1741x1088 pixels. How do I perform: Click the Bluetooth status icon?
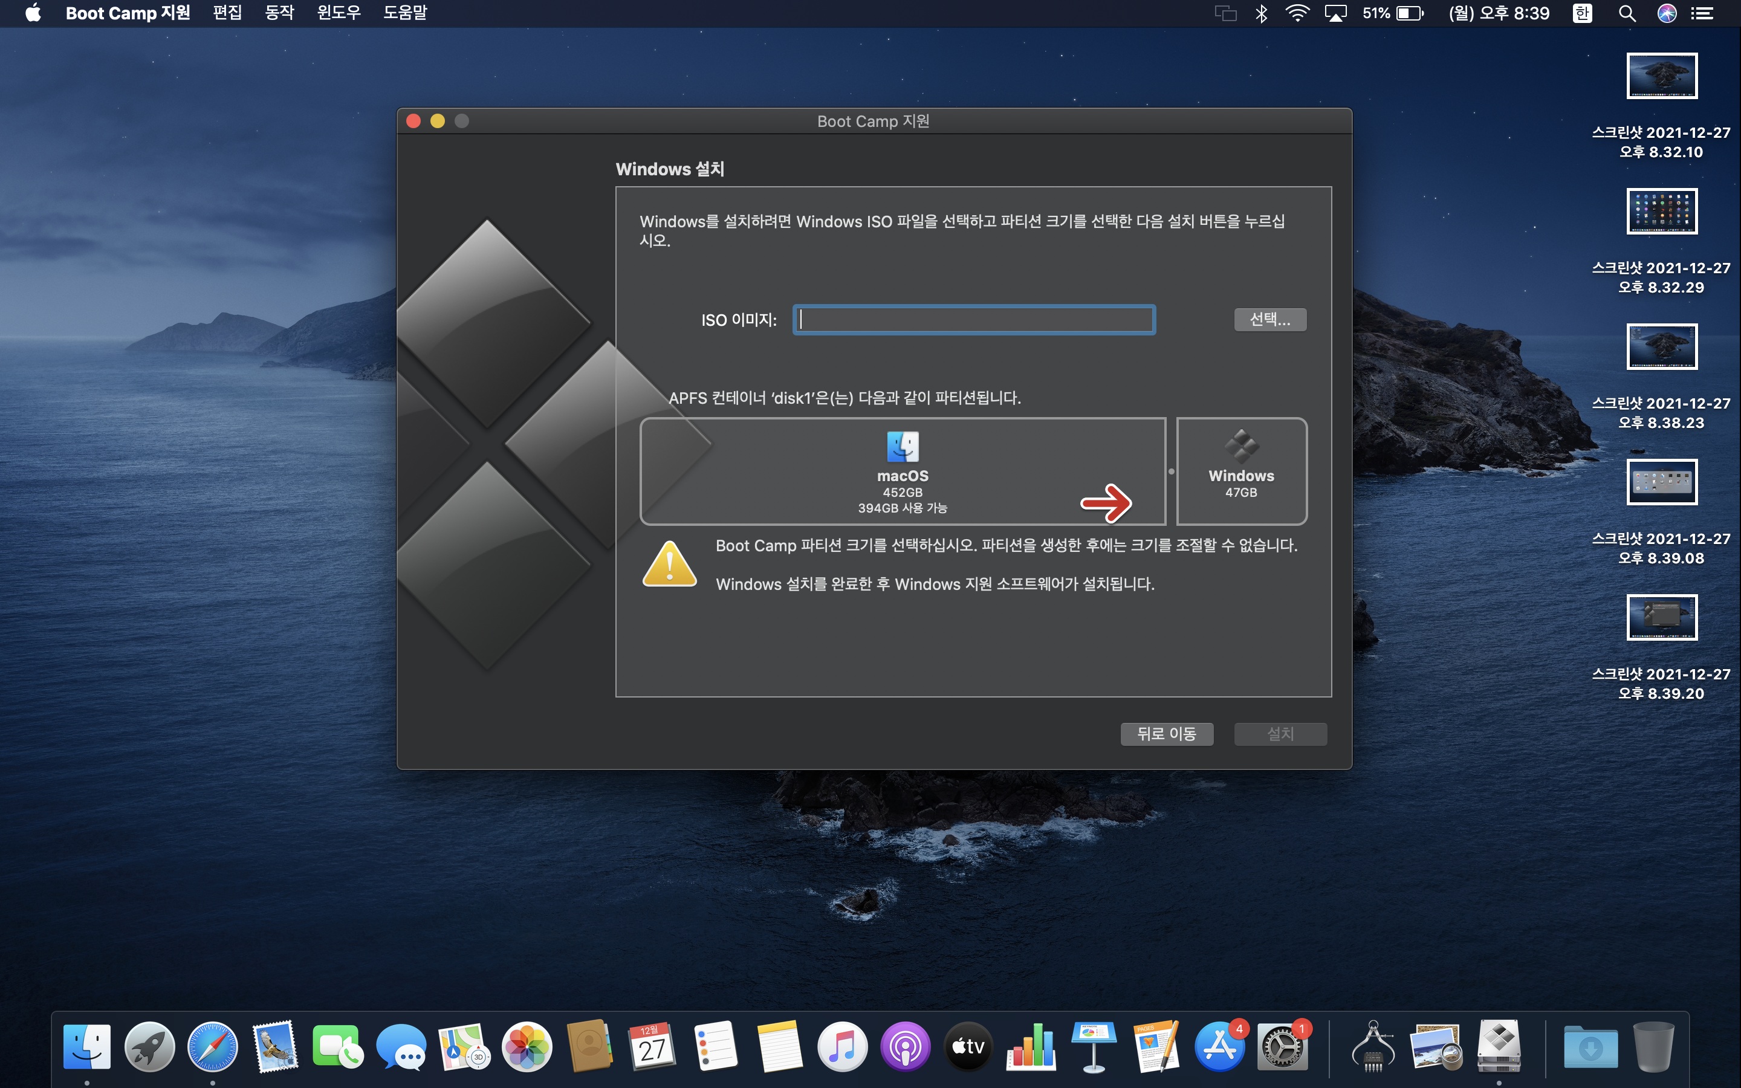pyautogui.click(x=1261, y=13)
